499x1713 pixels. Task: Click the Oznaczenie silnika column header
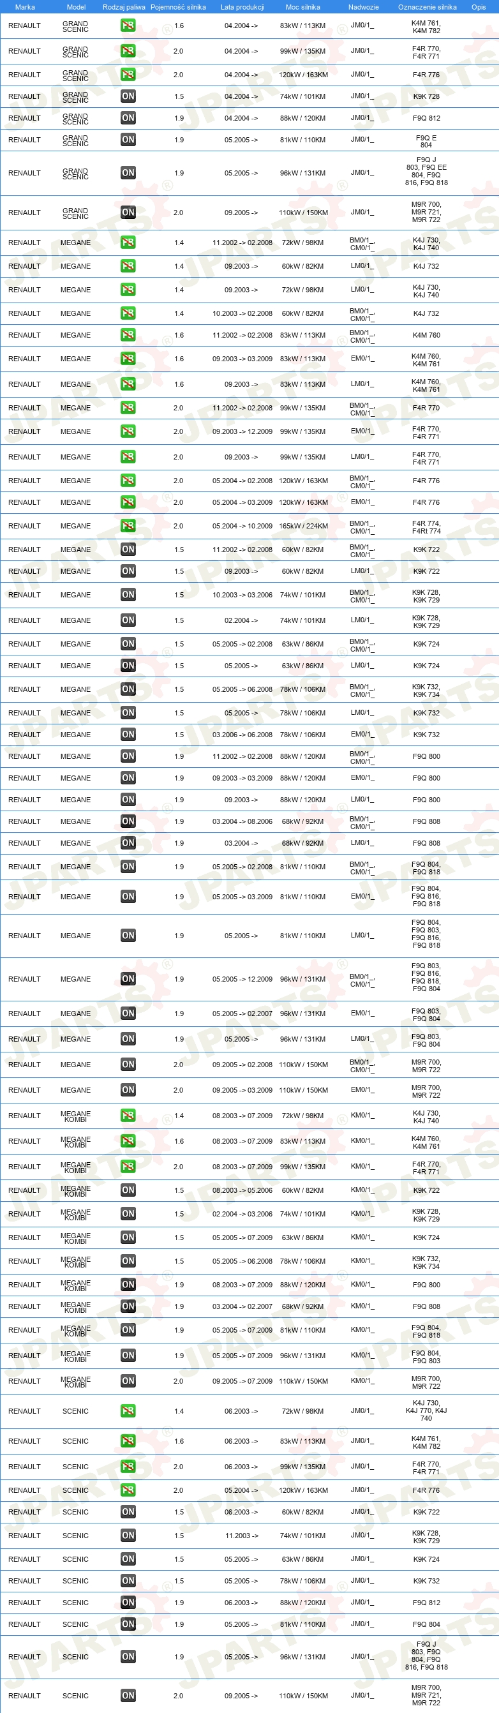pyautogui.click(x=428, y=6)
